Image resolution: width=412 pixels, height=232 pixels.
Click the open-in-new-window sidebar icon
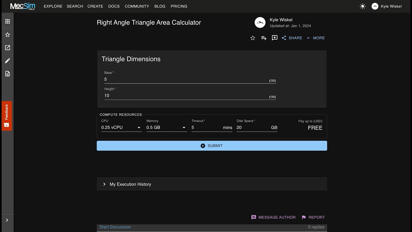pos(7,48)
